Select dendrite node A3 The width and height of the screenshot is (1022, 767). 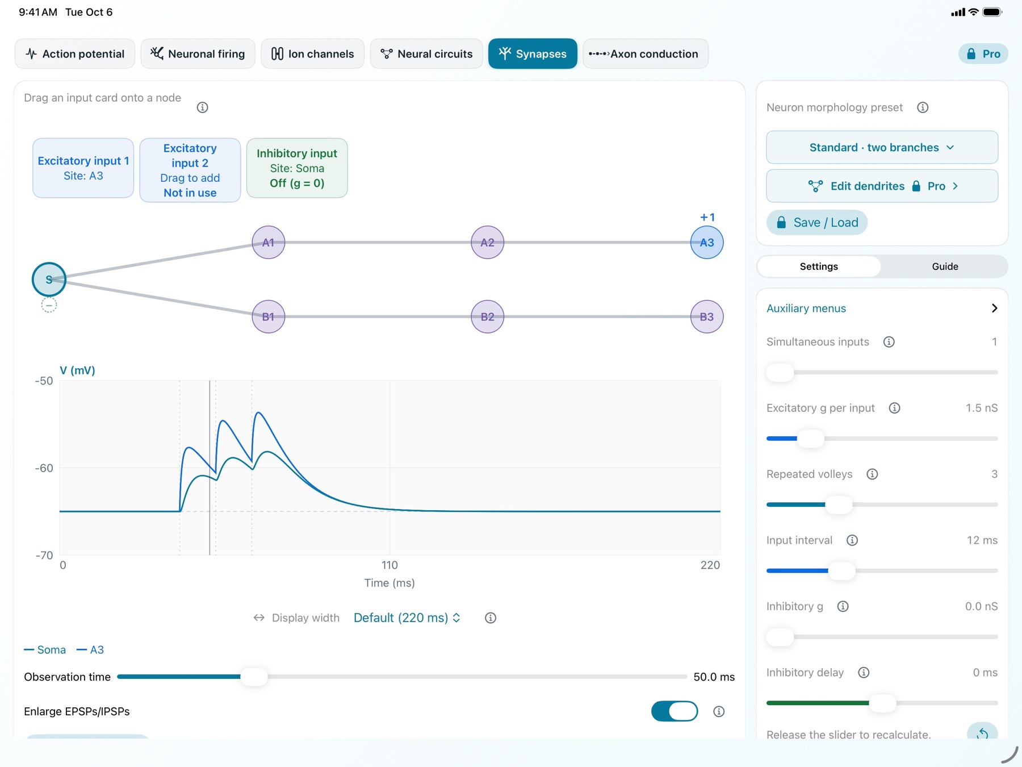[x=706, y=243]
